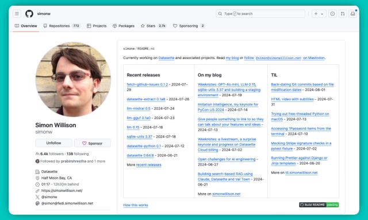This screenshot has width=368, height=220.
Task: Open the How this works link
Action: coord(136,205)
